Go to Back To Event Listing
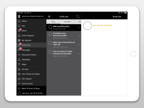The width and height of the screenshot is (144, 108). [x=31, y=88]
